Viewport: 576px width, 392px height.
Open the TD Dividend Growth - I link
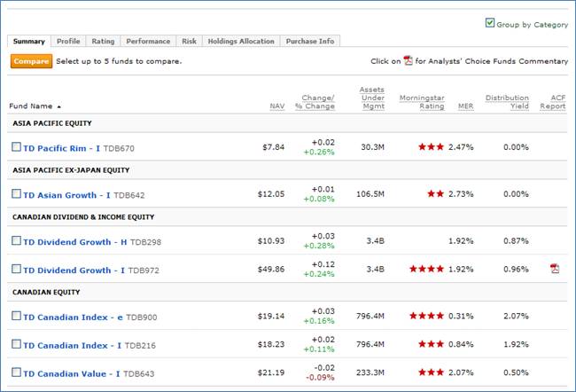coord(74,270)
